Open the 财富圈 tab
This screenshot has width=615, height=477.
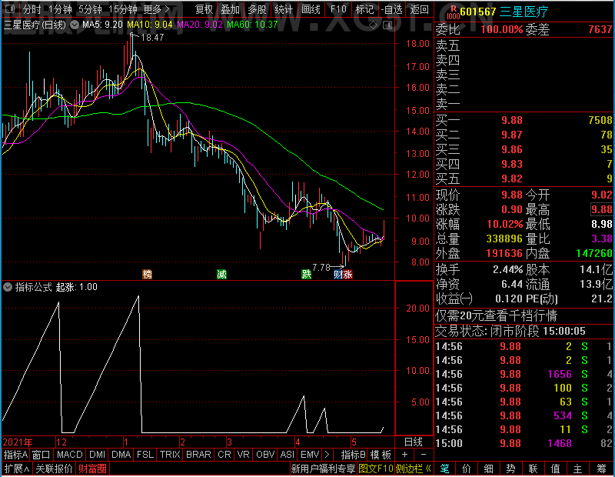point(92,469)
